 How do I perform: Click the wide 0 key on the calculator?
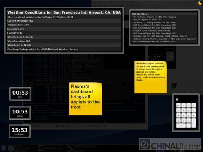(181, 125)
